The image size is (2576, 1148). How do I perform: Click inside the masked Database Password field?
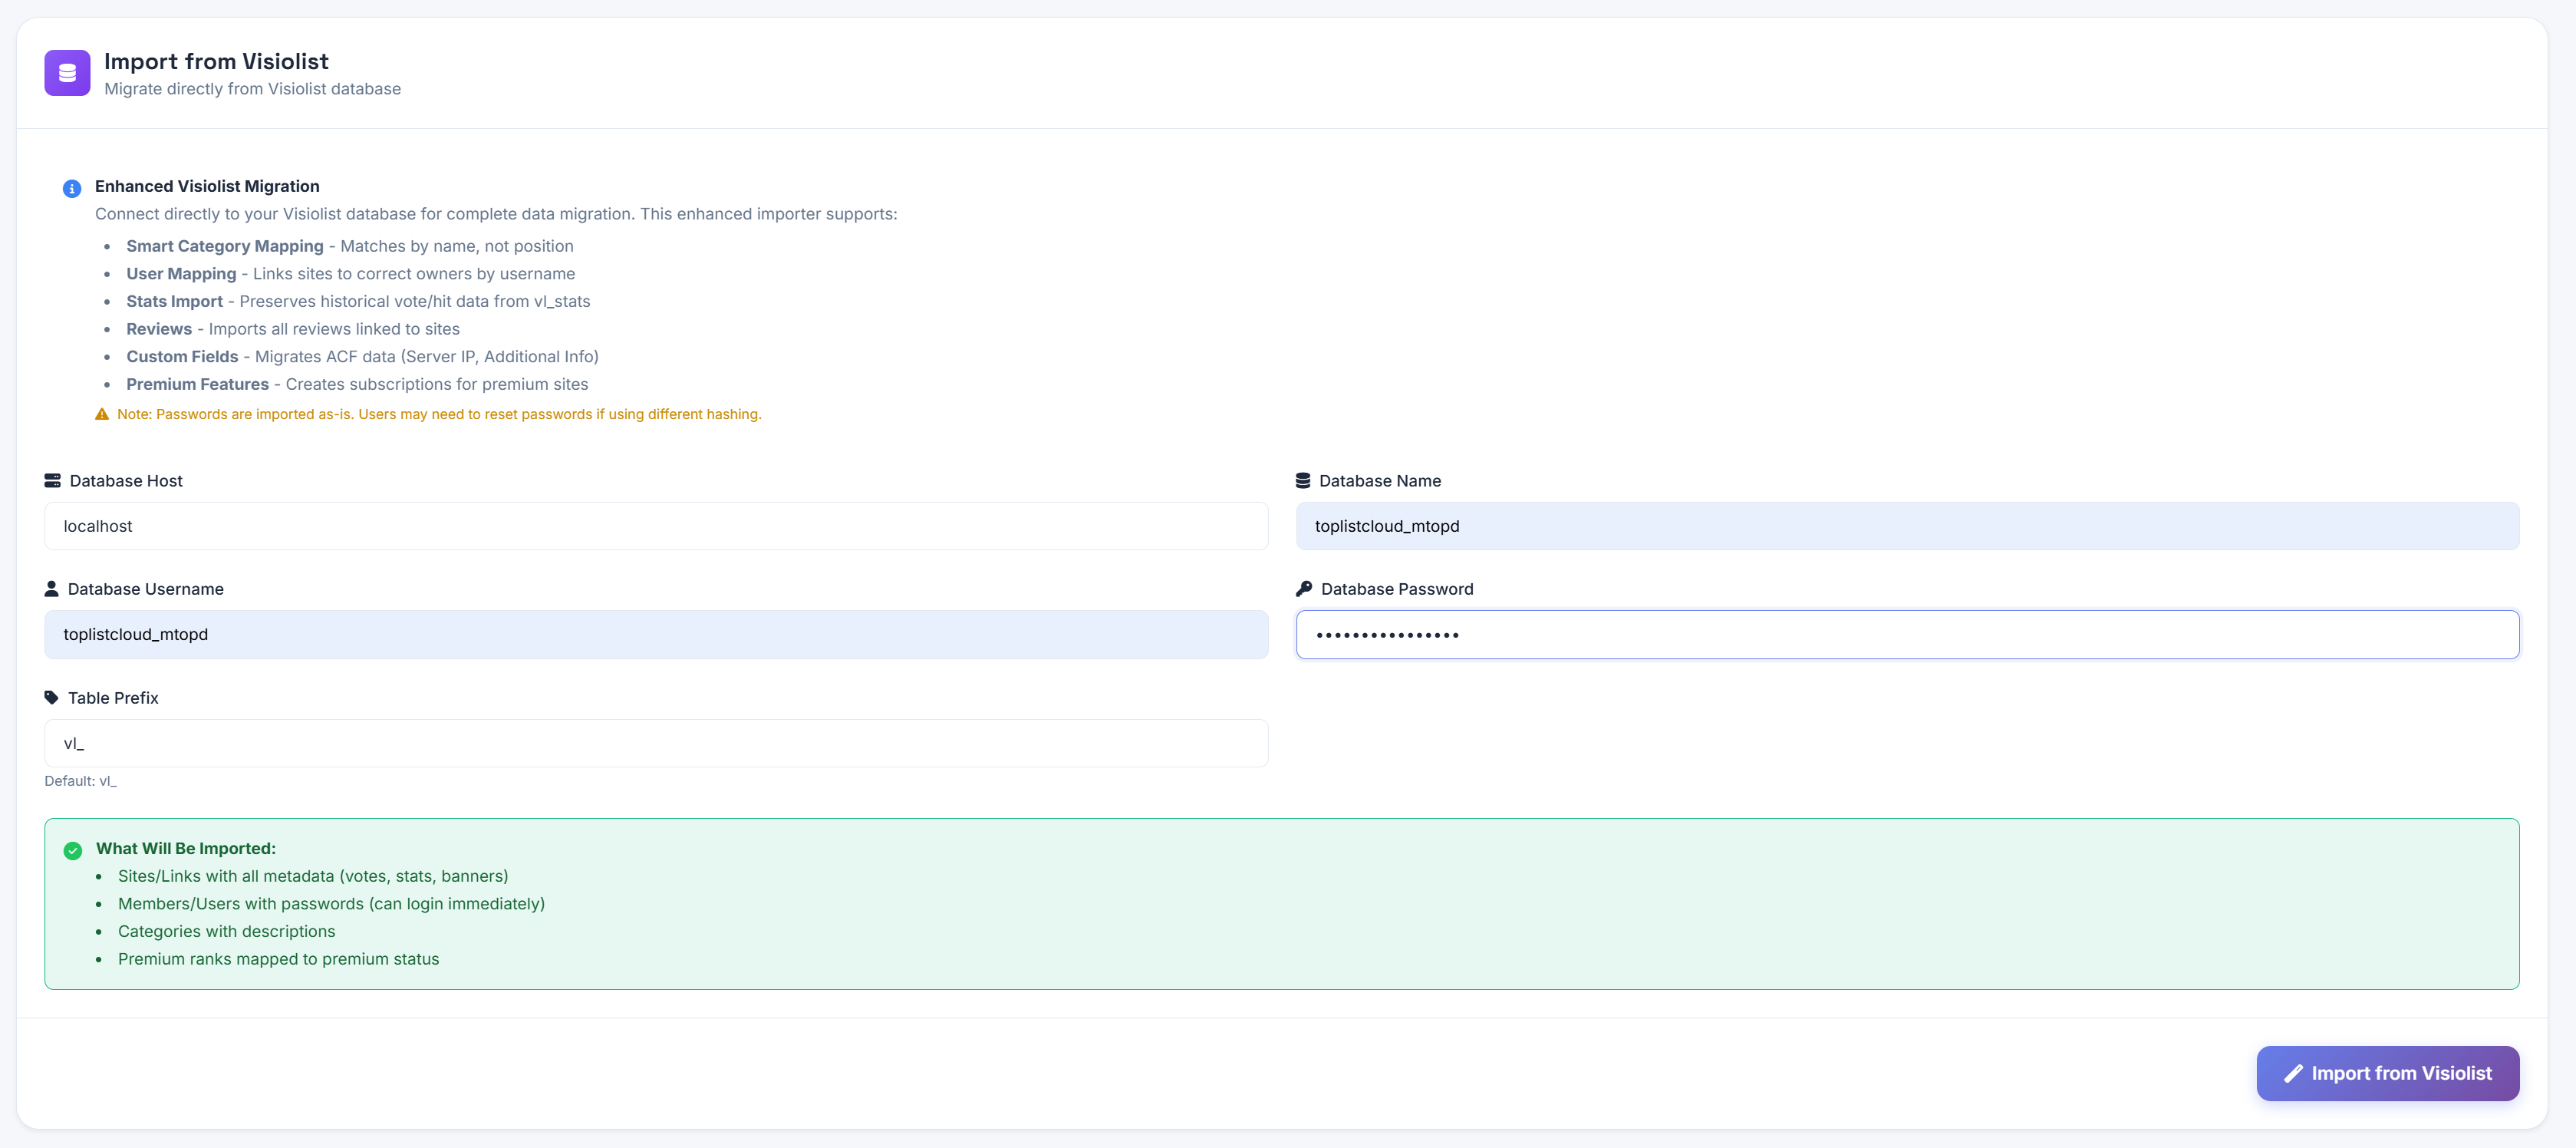1908,634
